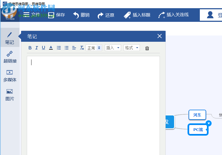Open the 格式 format dropdown
The width and height of the screenshot is (222, 155).
pos(132,48)
